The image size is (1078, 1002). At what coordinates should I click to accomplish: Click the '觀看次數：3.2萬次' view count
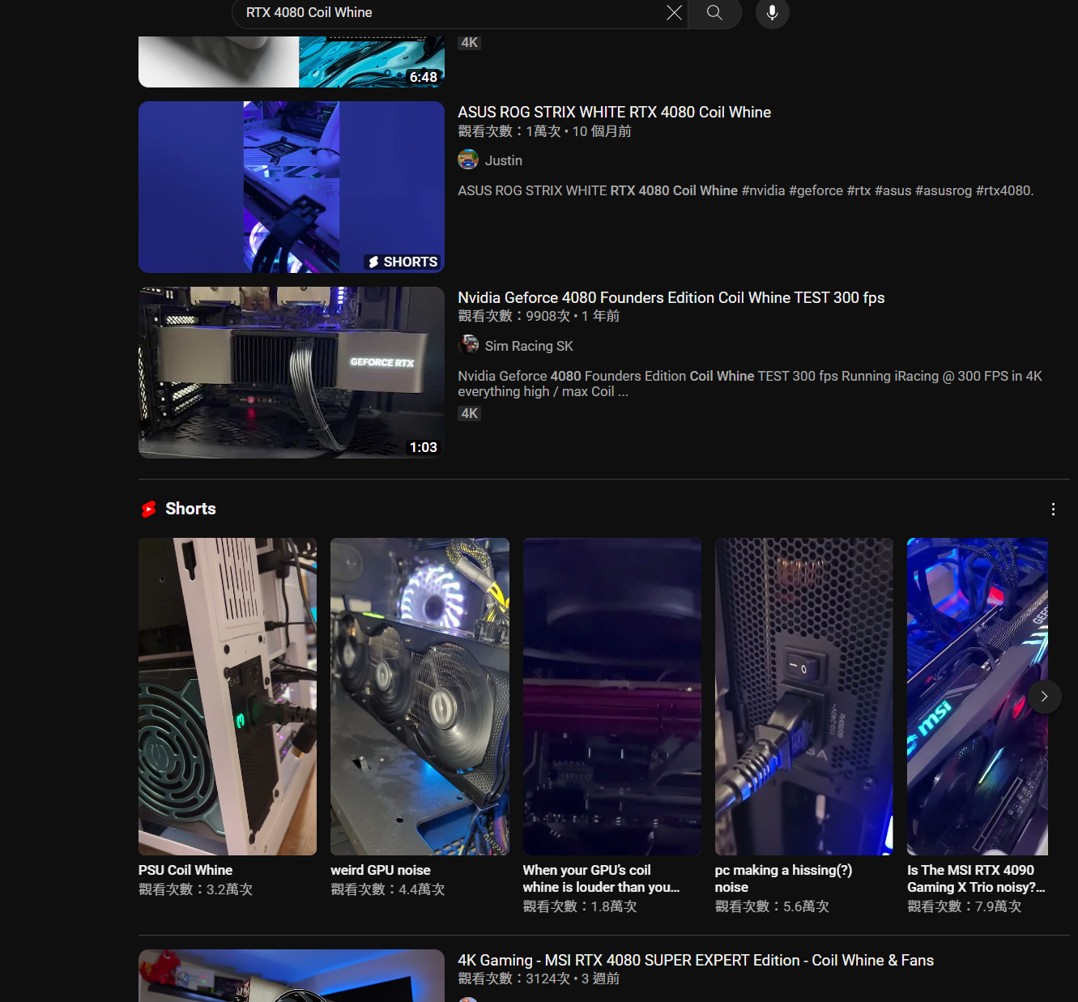coord(195,889)
